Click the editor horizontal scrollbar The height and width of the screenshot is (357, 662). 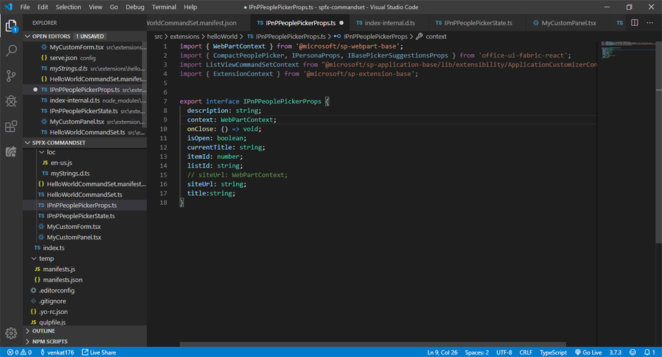click(x=373, y=344)
